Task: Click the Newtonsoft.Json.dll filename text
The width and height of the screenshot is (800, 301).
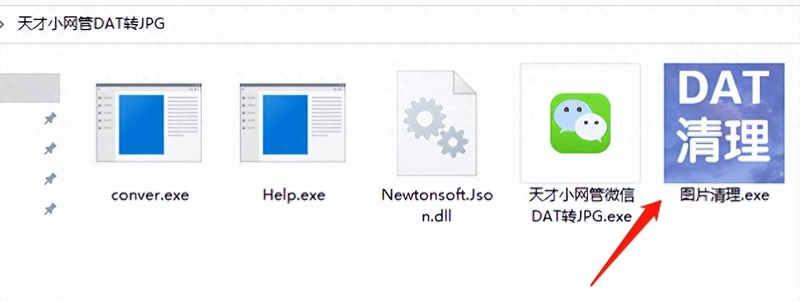Action: tap(437, 205)
